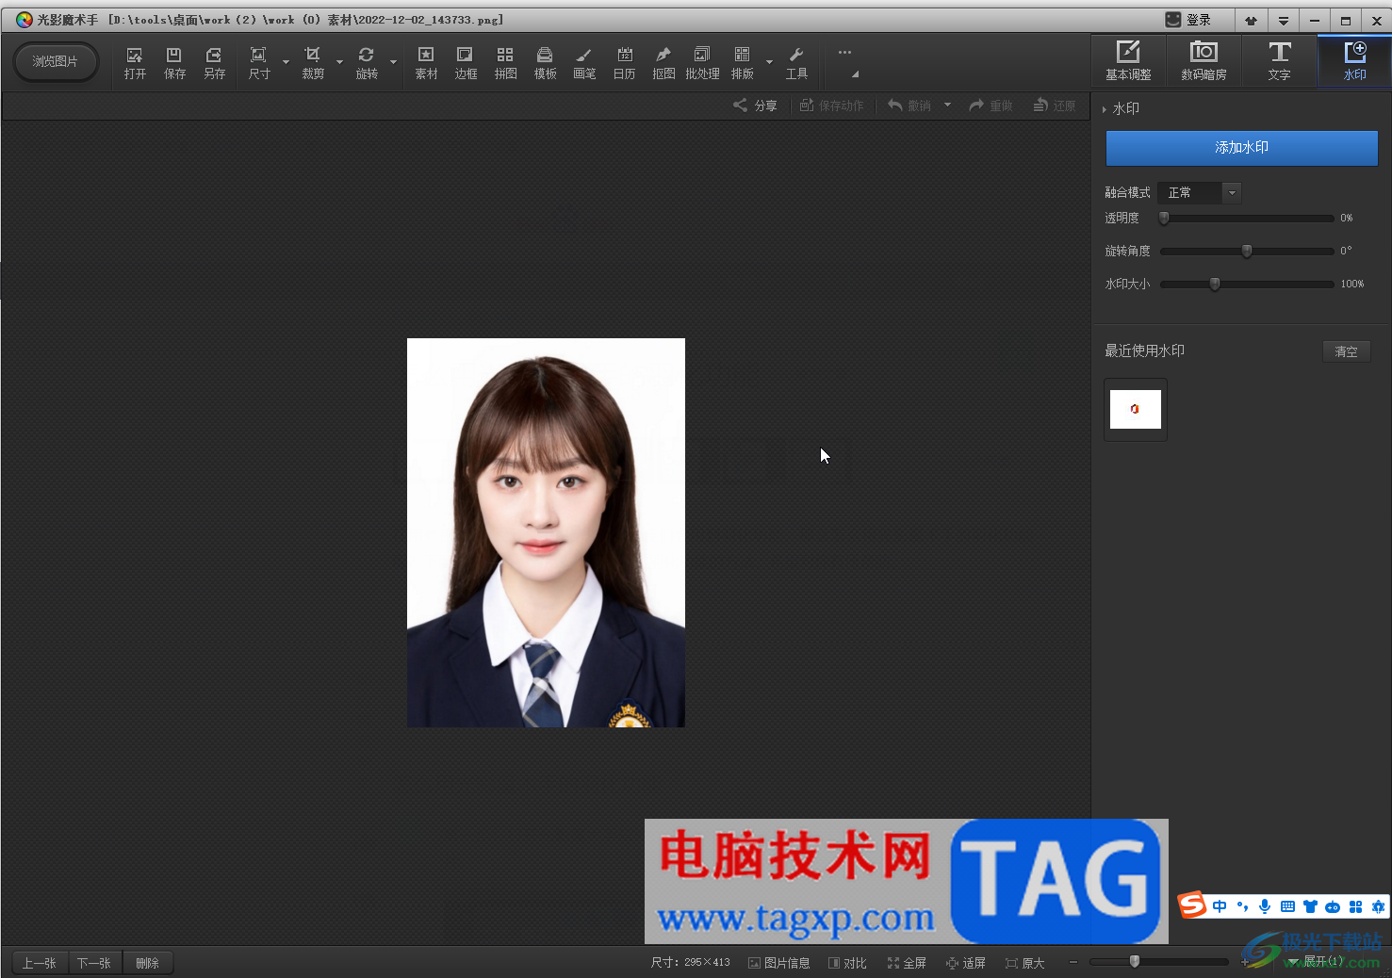Select the 画笔 brush tool
The width and height of the screenshot is (1392, 978).
[584, 62]
